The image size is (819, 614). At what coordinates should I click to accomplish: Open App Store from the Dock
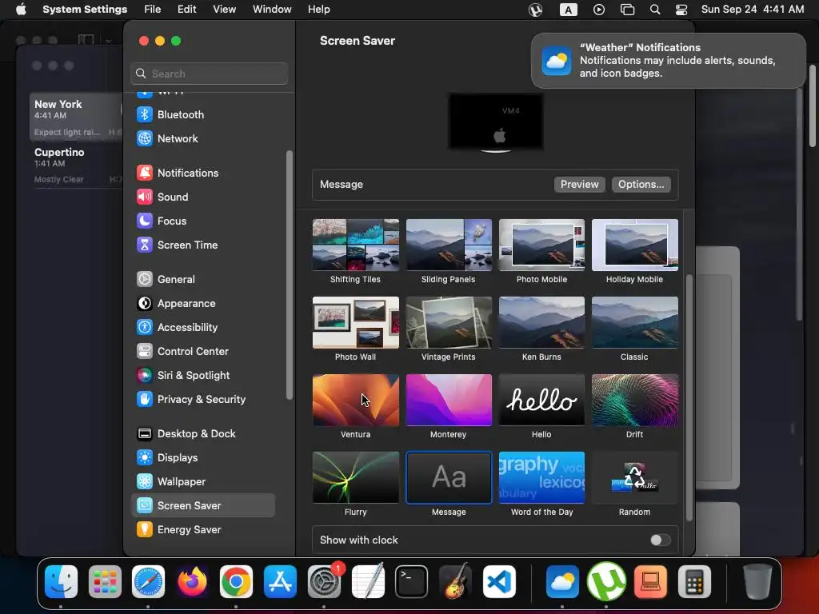click(280, 581)
